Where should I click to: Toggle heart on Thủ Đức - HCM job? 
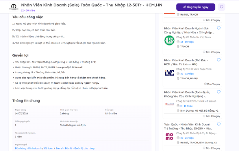point(219,60)
